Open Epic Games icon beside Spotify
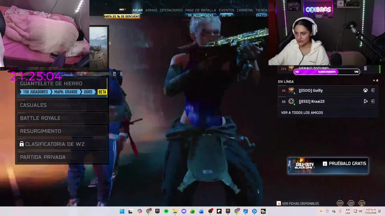Screen dimensions: 385x216 point(157,211)
